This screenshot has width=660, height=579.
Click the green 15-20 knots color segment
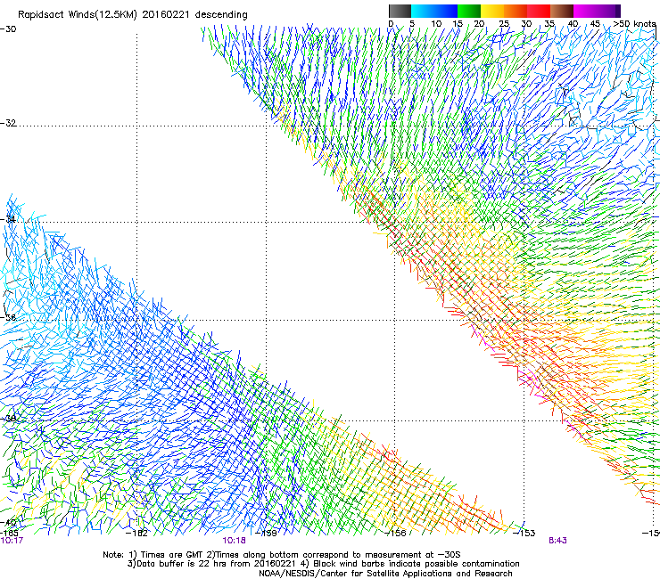469,11
